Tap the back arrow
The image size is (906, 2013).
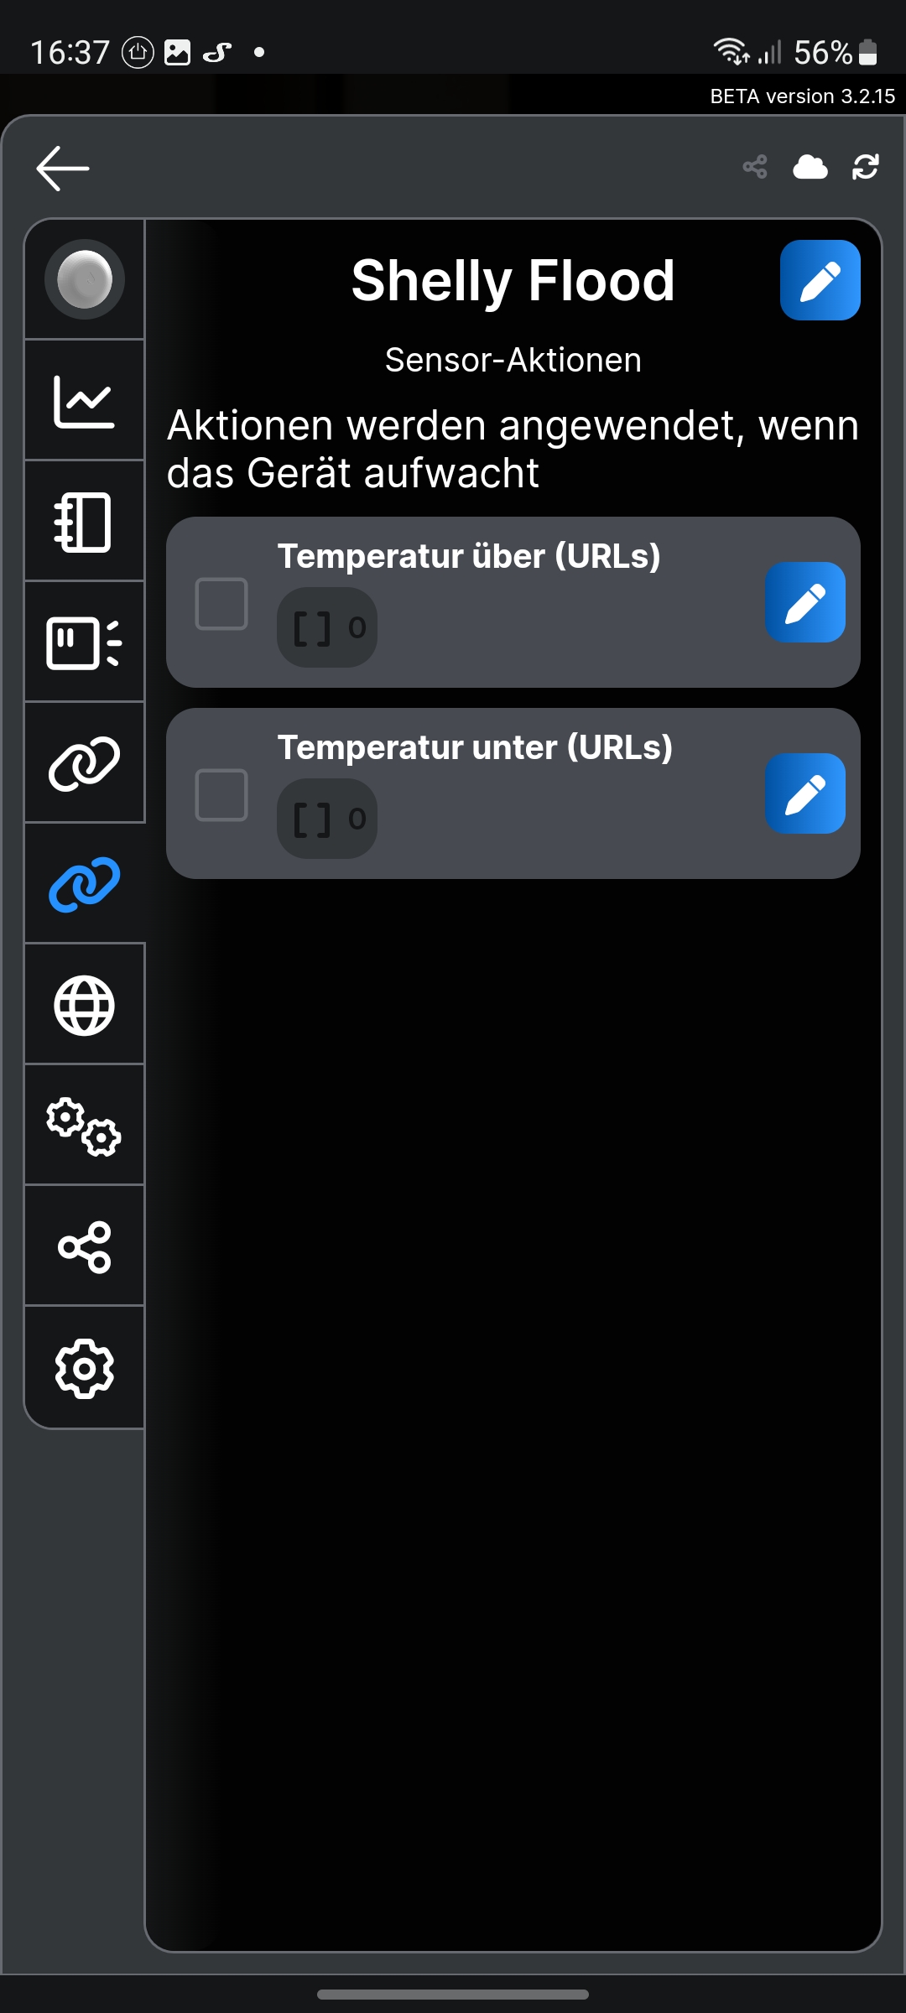coord(63,168)
